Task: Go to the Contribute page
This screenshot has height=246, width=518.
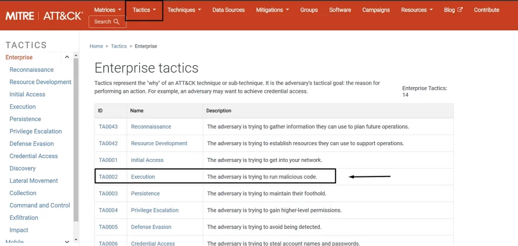Action: tap(486, 10)
